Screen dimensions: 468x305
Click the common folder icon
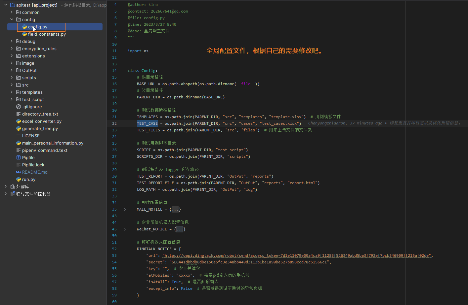19,12
